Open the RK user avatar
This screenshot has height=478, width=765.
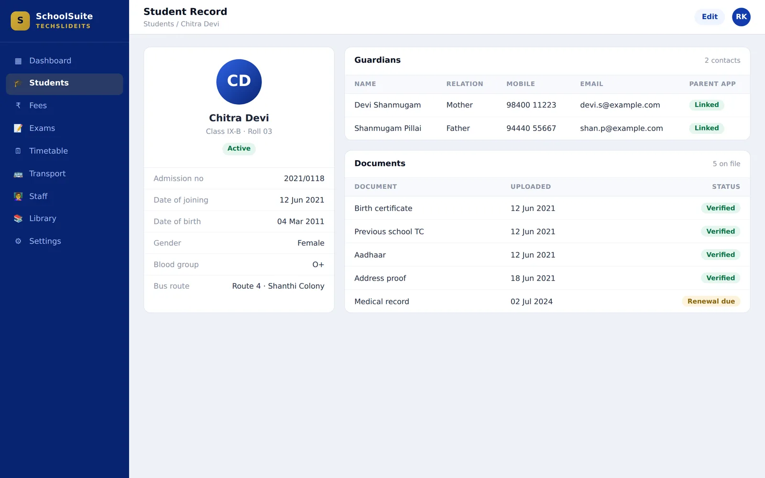pos(741,17)
